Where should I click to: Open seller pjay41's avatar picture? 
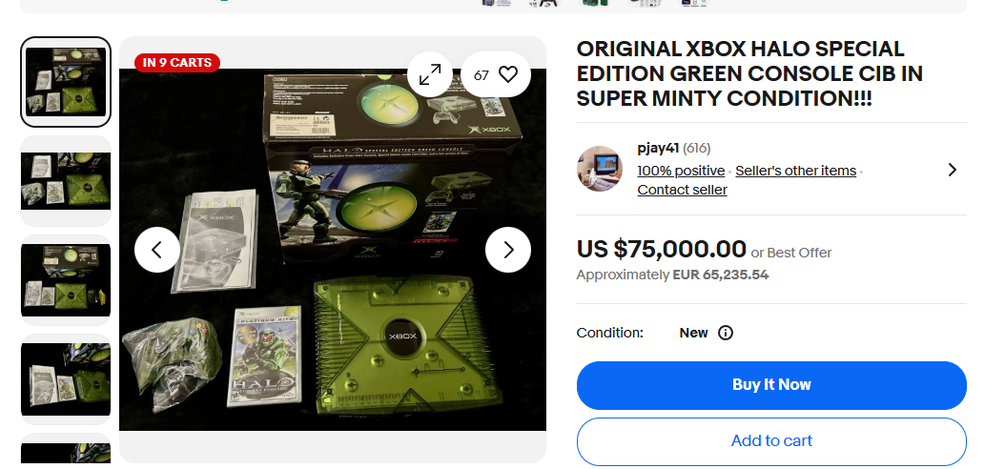[x=600, y=169]
